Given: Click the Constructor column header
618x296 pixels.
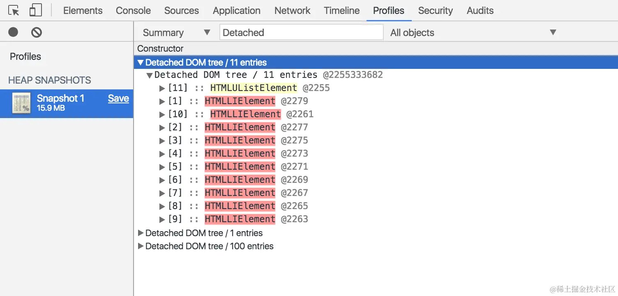Looking at the screenshot, I should [160, 48].
